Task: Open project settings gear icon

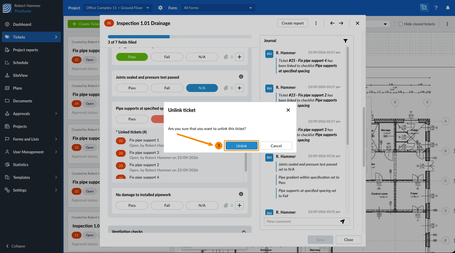Action: 160,8
